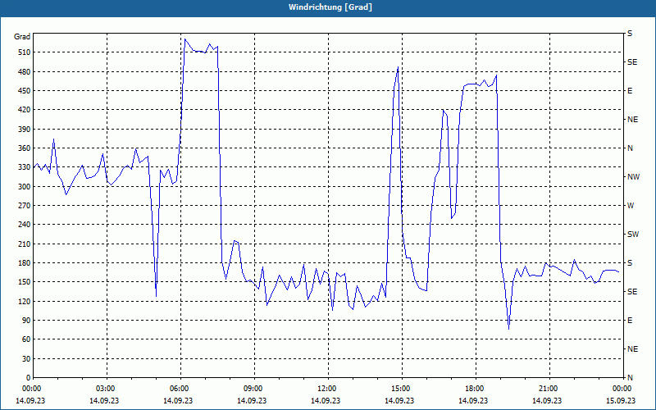Click the 30 degree axis label
Image resolution: width=656 pixels, height=410 pixels.
tap(25, 358)
